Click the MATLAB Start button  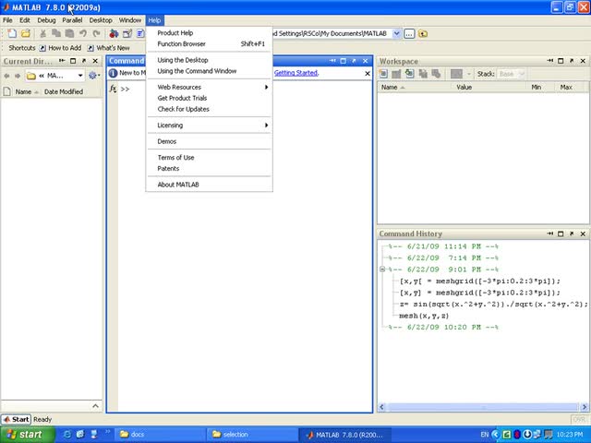pyautogui.click(x=16, y=419)
